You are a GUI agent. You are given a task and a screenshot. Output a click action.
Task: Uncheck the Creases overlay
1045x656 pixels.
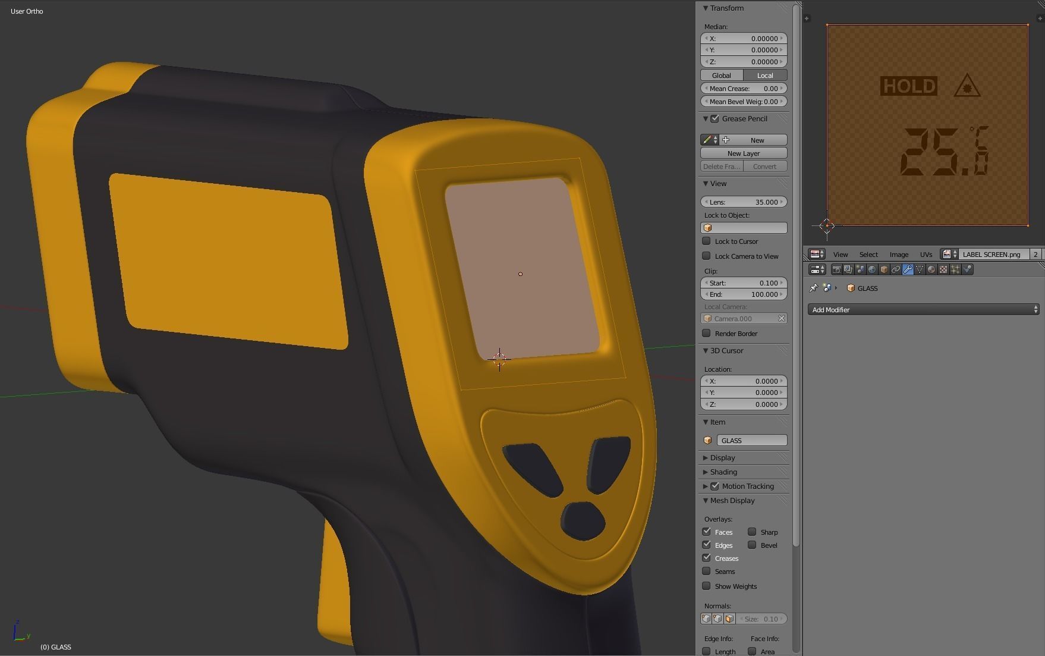[706, 558]
